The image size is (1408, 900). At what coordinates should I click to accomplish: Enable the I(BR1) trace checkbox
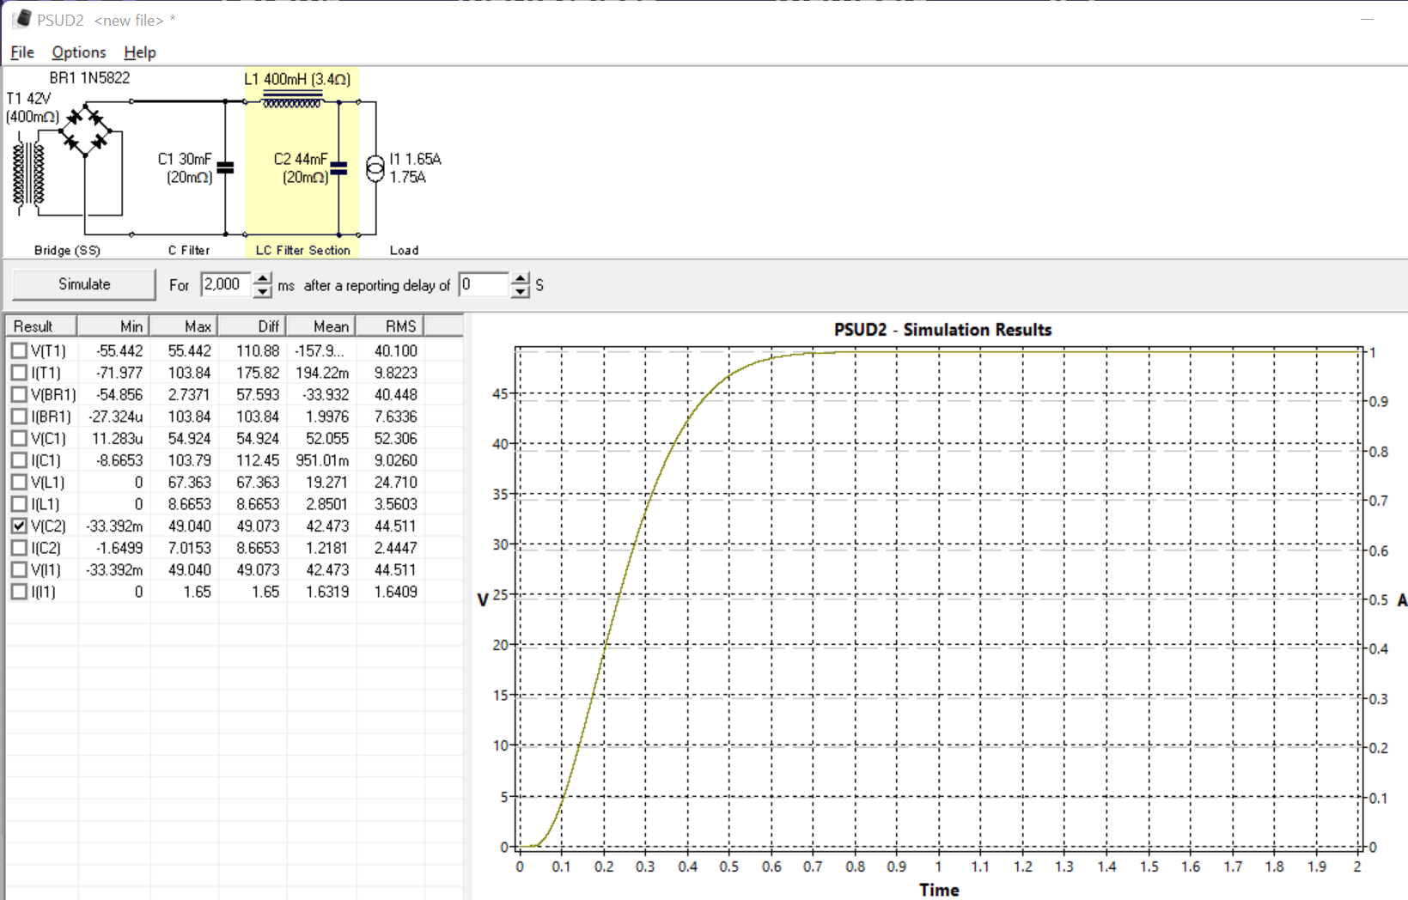point(19,417)
